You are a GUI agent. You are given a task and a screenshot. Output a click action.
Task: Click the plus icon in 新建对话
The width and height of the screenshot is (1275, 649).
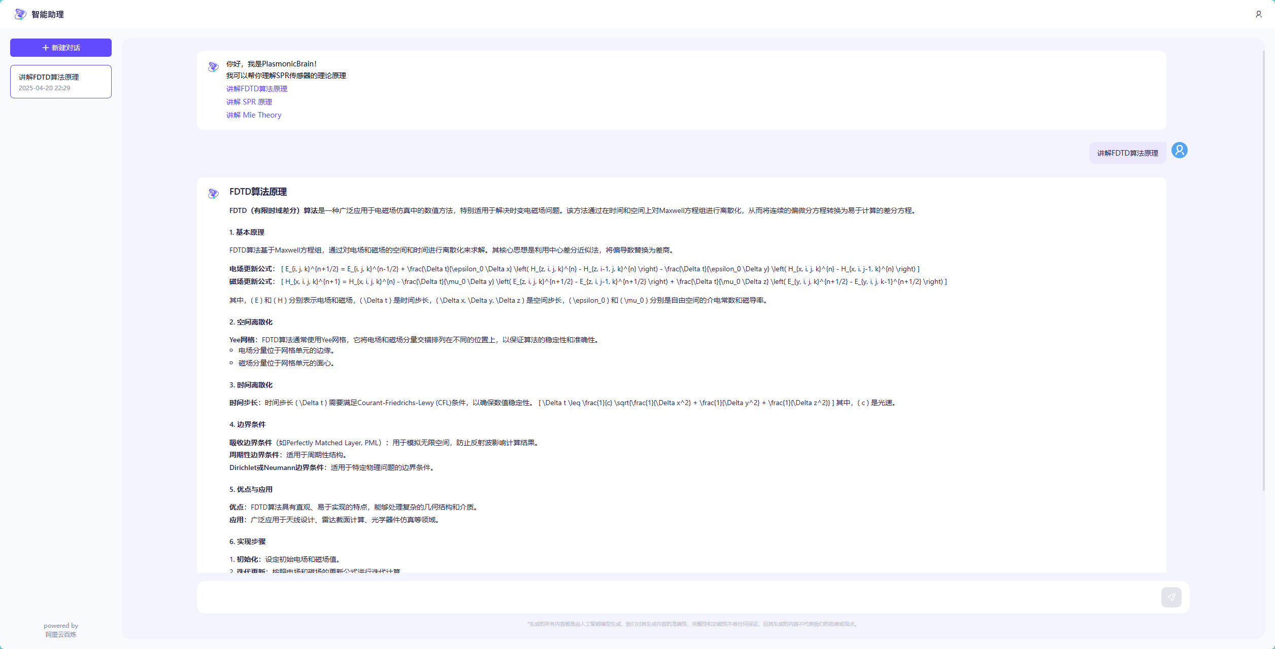click(x=46, y=48)
